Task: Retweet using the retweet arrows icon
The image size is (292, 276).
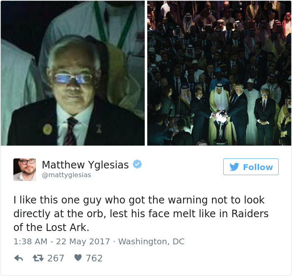Action: (38, 258)
